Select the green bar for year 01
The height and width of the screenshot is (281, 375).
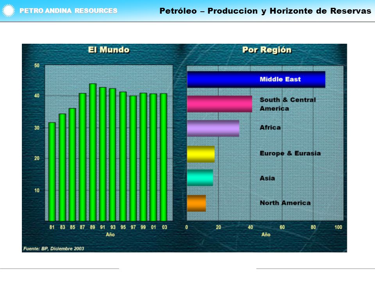[x=153, y=157]
